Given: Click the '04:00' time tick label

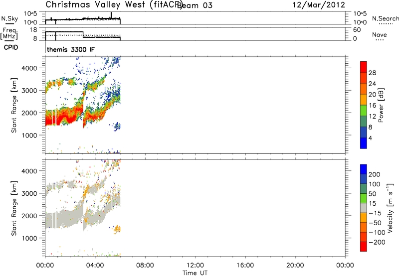Looking at the screenshot, I should (95, 266).
